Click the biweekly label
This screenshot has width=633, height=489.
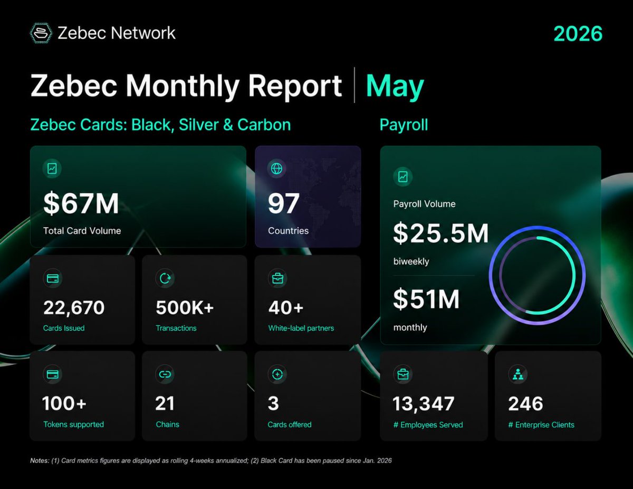[x=411, y=261]
